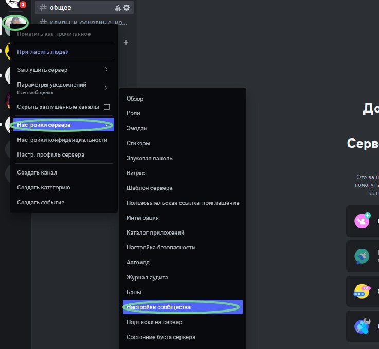Choose Пригласить людей in context menu

(64, 52)
